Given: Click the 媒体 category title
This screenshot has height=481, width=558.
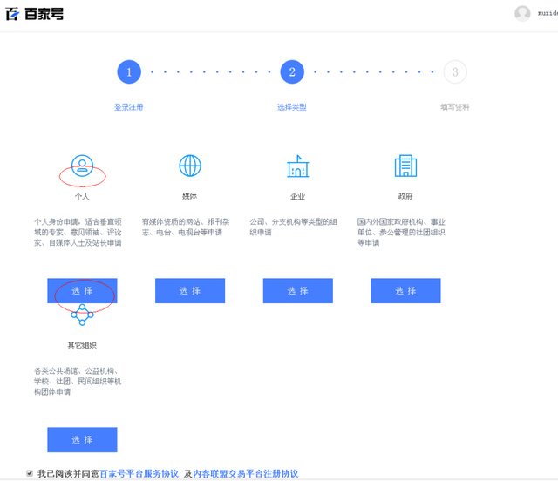Looking at the screenshot, I should [190, 196].
